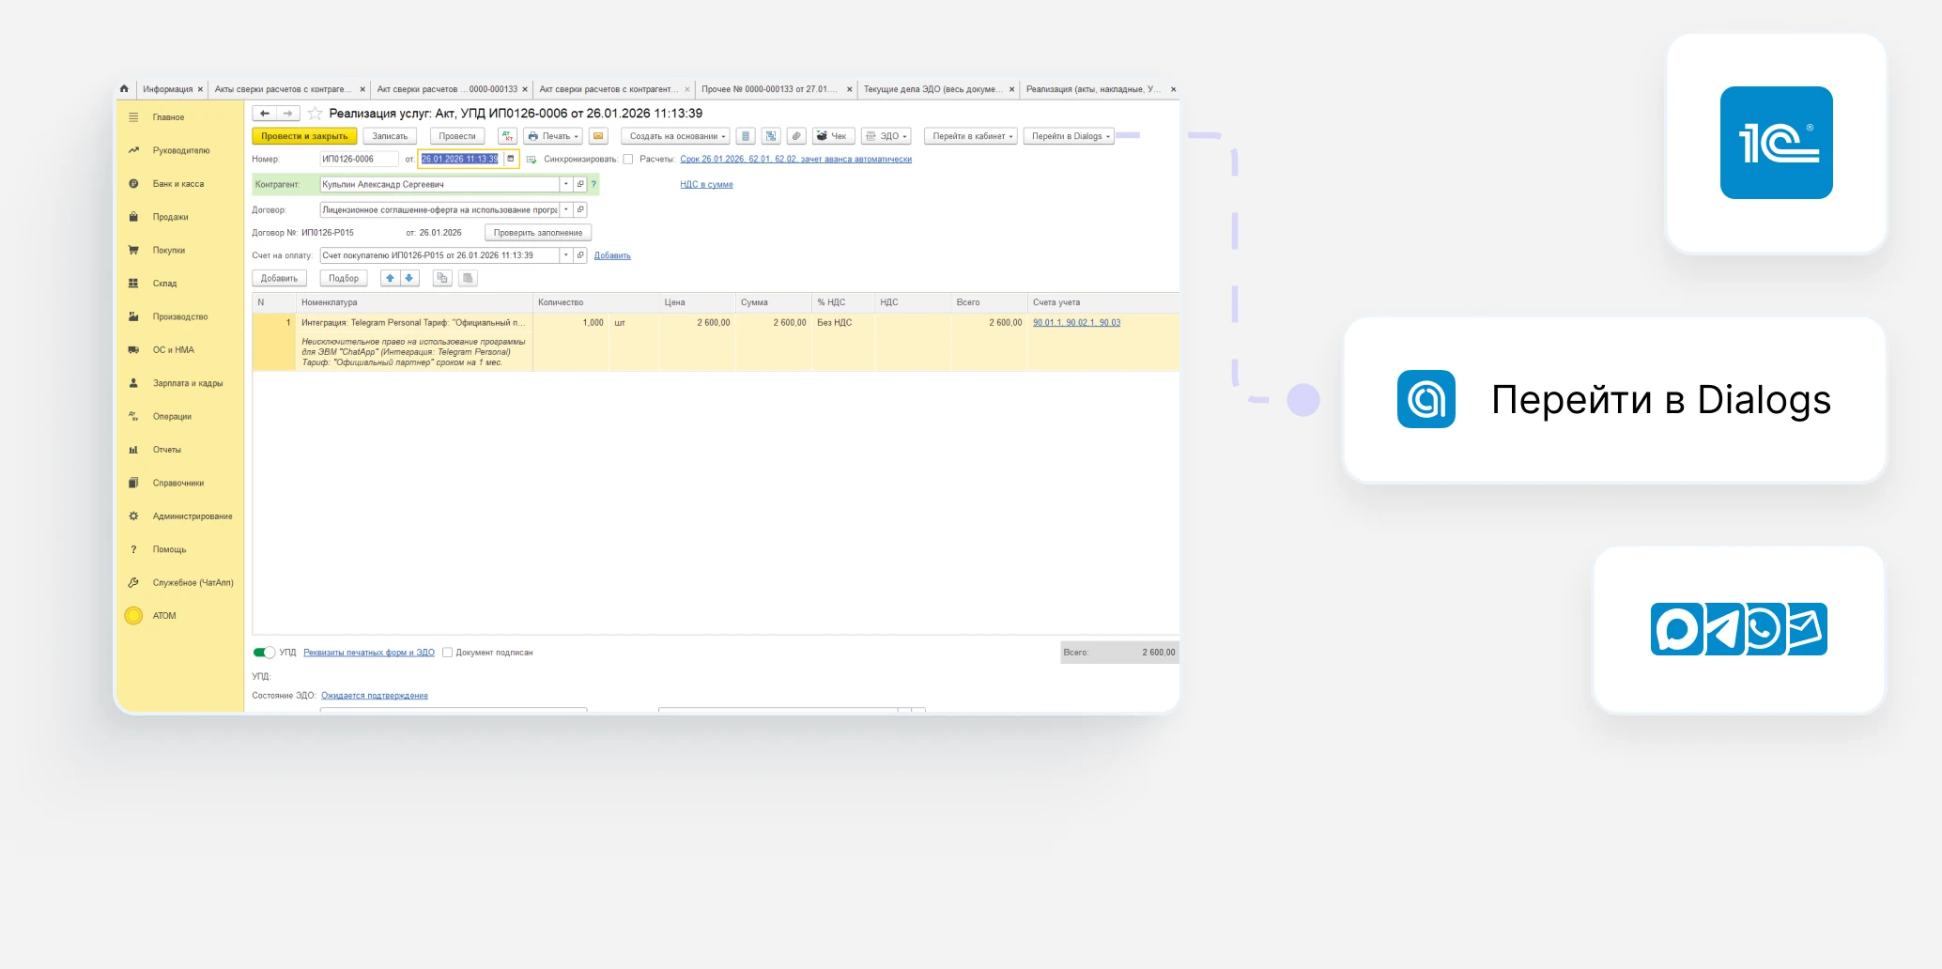1942x969 pixels.
Task: Move row up with blue arrow
Action: click(390, 278)
